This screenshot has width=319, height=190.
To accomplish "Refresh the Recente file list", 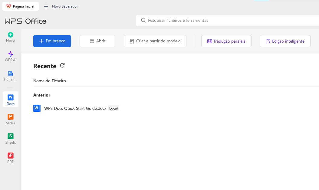I will pos(62,65).
